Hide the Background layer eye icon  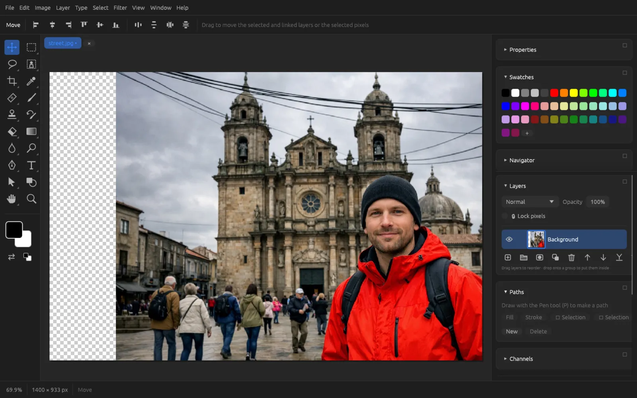click(x=509, y=239)
